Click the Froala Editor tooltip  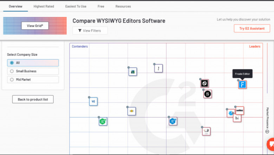[x=242, y=74]
